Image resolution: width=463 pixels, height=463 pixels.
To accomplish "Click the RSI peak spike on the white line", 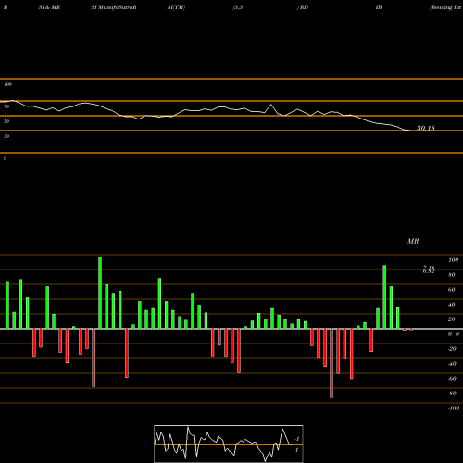I will pyautogui.click(x=271, y=105).
